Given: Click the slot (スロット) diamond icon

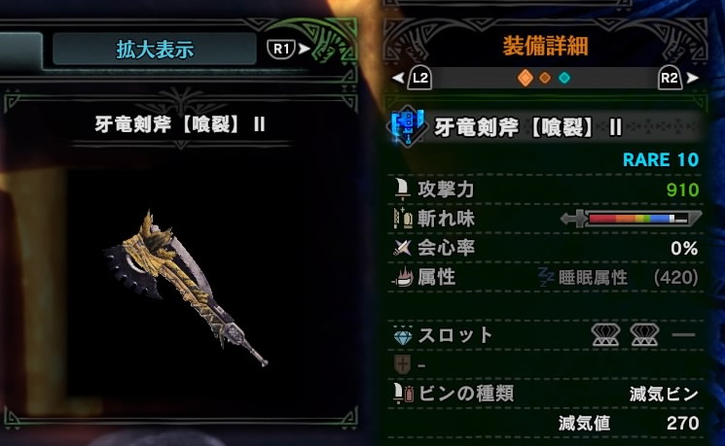Looking at the screenshot, I should click(402, 335).
